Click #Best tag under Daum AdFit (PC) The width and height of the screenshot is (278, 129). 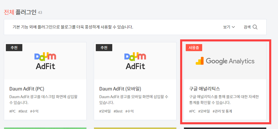(23, 111)
